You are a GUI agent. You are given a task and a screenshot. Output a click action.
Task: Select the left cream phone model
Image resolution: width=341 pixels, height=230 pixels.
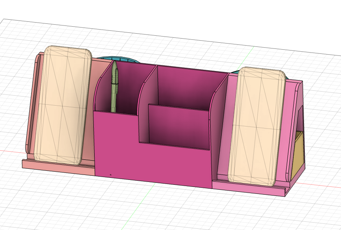[63, 105]
